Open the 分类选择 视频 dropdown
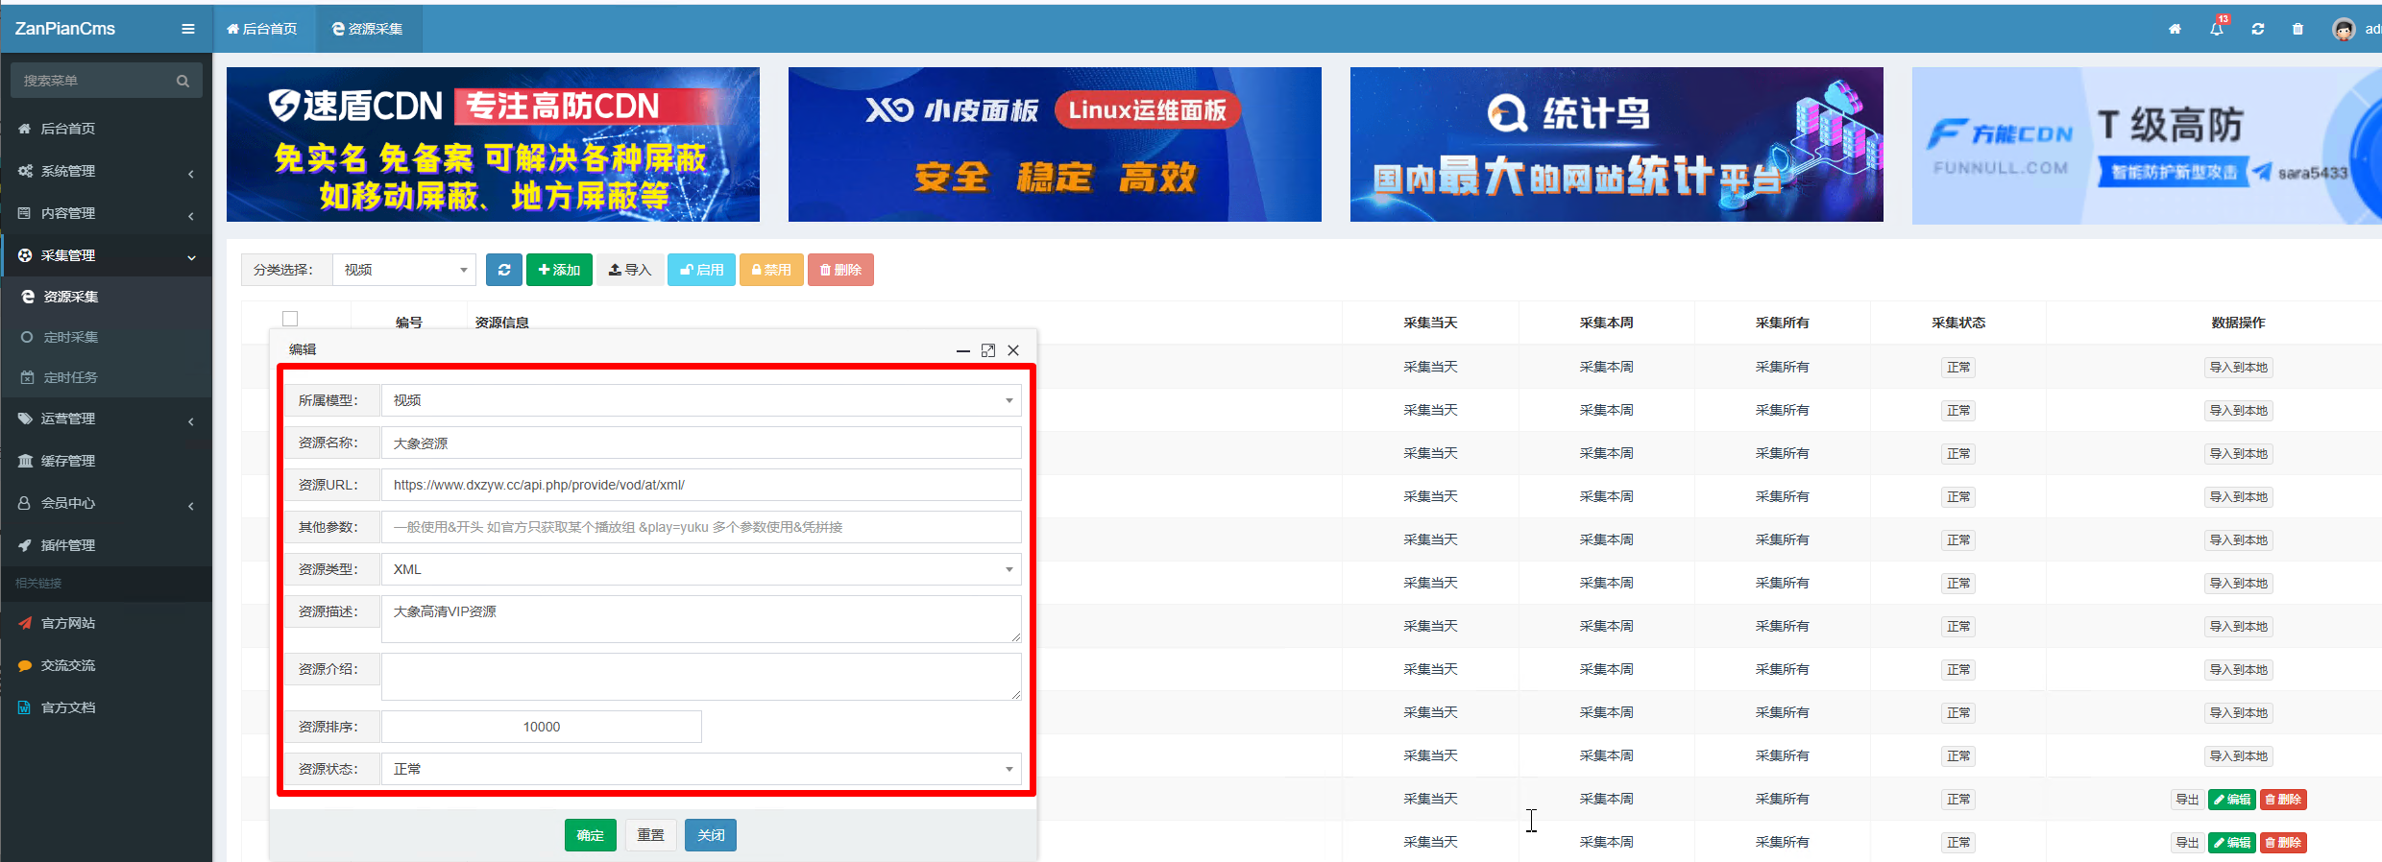 (404, 270)
